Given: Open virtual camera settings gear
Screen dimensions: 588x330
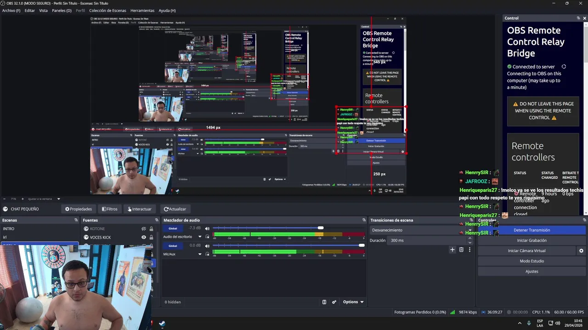Looking at the screenshot, I should pyautogui.click(x=581, y=251).
